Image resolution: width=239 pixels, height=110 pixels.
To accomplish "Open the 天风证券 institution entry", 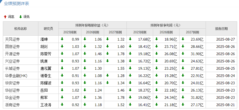I will tap(13, 39).
